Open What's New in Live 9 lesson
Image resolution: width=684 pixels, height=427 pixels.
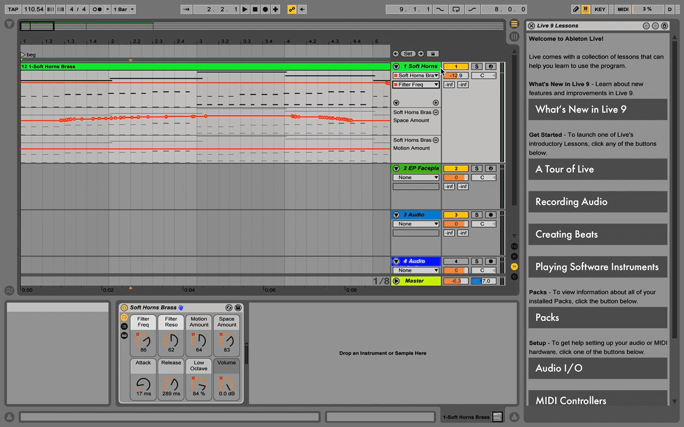[598, 109]
